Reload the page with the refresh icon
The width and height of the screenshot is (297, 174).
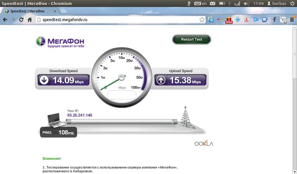pyautogui.click(x=21, y=20)
